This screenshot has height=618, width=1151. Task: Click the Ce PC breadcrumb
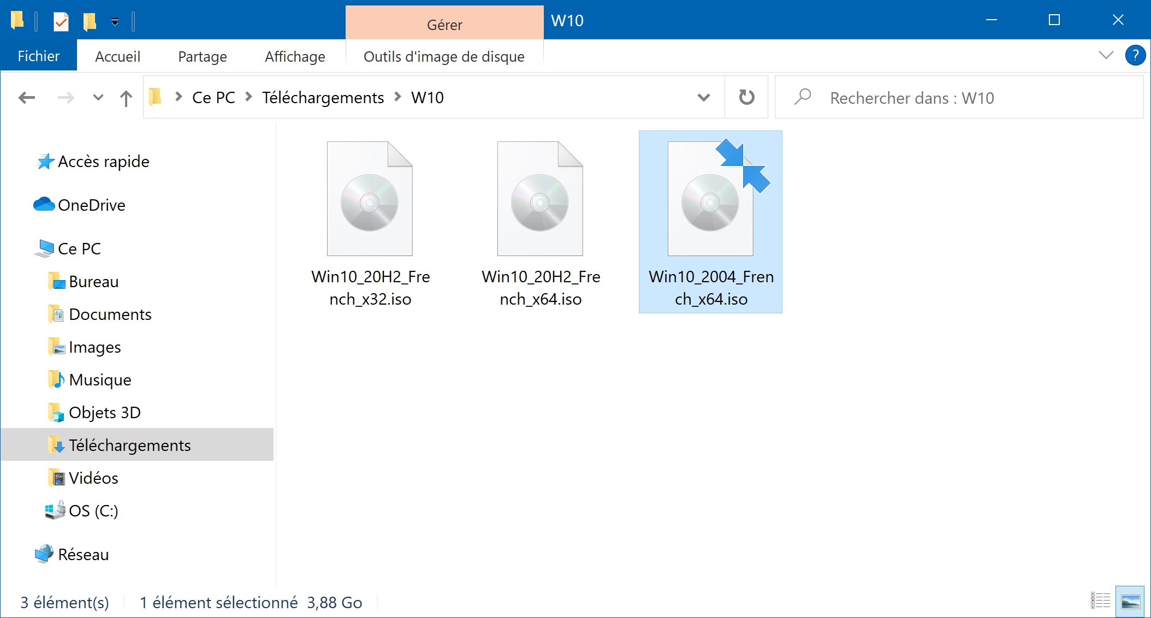(213, 98)
